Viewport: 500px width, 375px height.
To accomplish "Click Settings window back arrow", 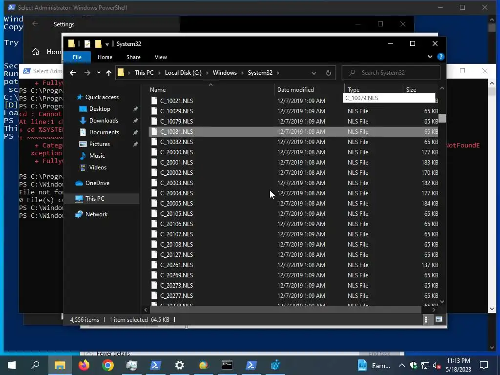I will tap(35, 24).
